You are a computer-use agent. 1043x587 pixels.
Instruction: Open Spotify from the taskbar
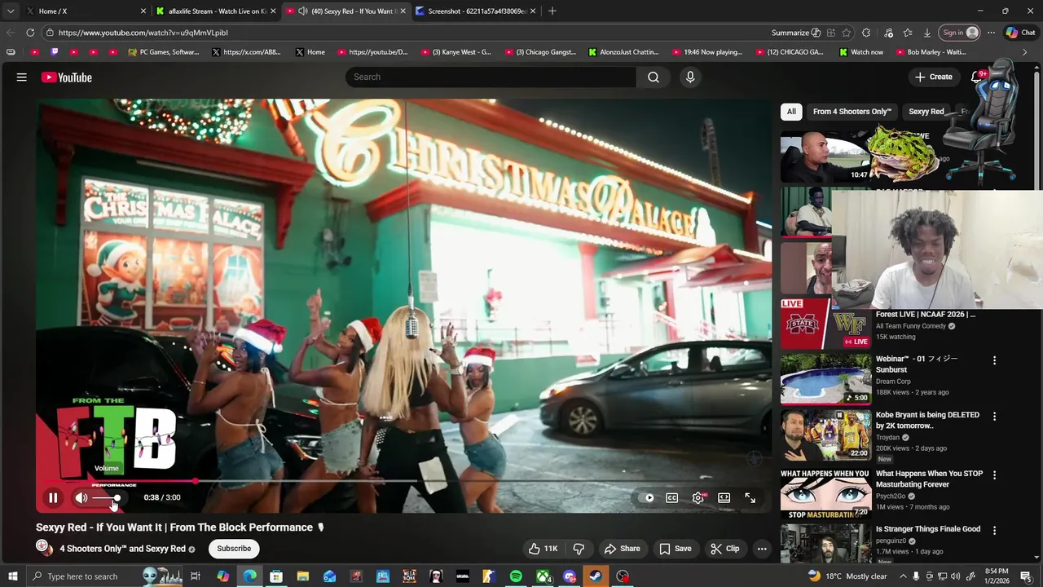516,576
